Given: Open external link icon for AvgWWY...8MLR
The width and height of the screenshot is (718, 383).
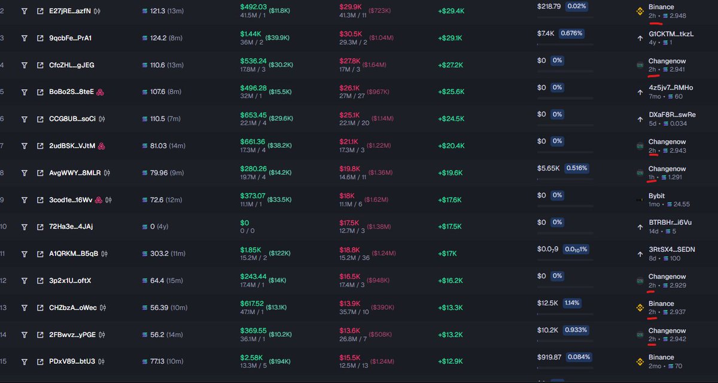Looking at the screenshot, I should tap(40, 172).
